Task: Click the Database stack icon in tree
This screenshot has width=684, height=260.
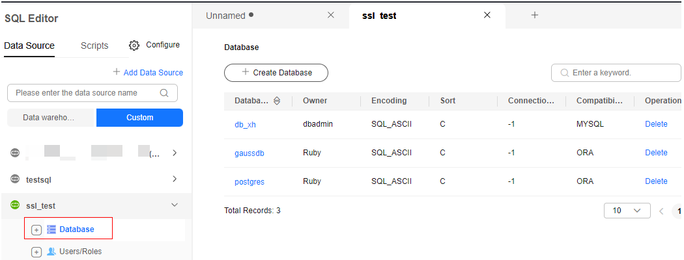Action: 51,229
